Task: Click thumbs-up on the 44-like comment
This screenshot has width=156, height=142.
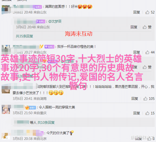Action: [147, 52]
